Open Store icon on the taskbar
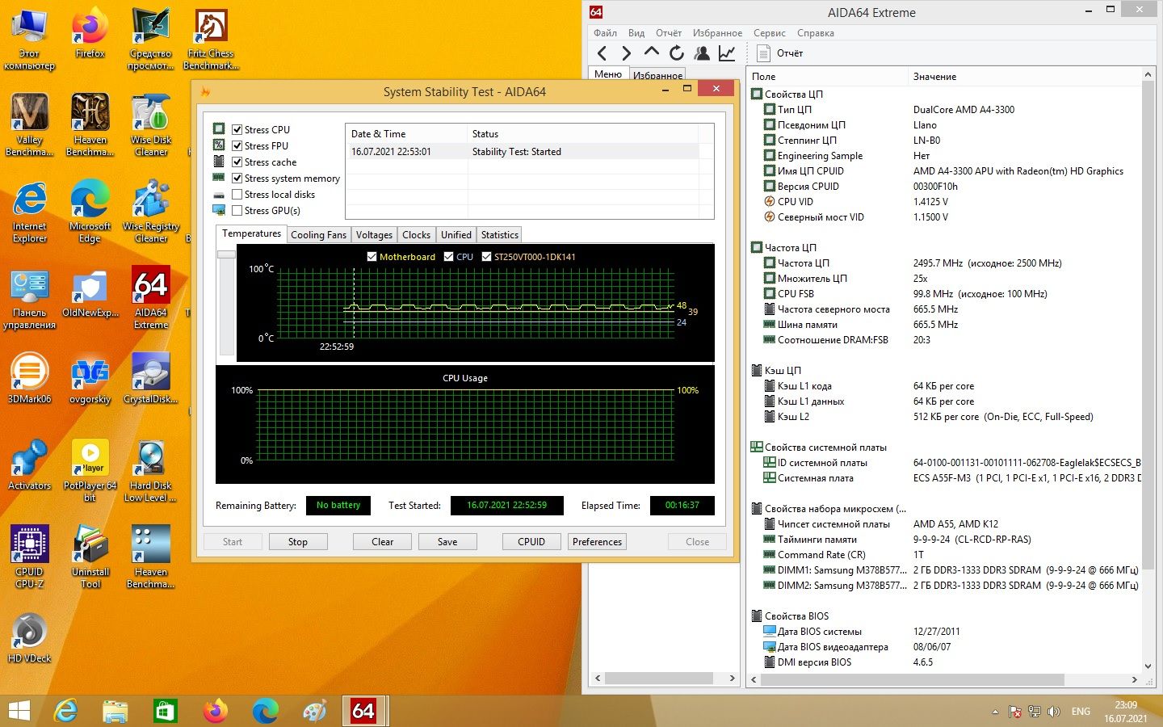1163x727 pixels. (x=165, y=711)
